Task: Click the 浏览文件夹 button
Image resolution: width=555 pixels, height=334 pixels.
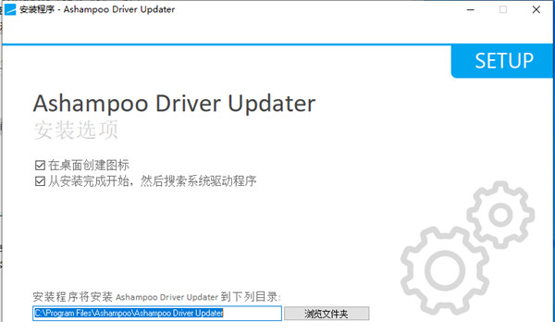Action: coord(327,314)
